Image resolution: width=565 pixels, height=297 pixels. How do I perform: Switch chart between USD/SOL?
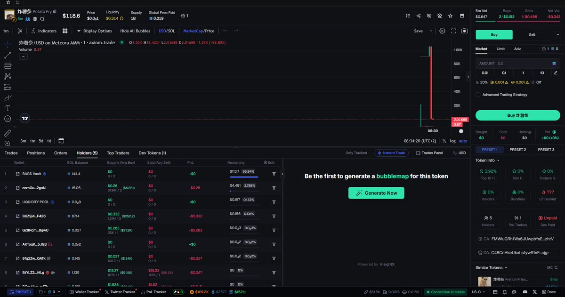tap(167, 31)
